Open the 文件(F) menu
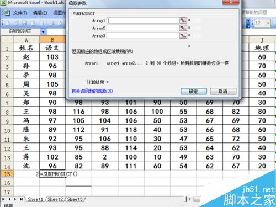 tap(20, 13)
